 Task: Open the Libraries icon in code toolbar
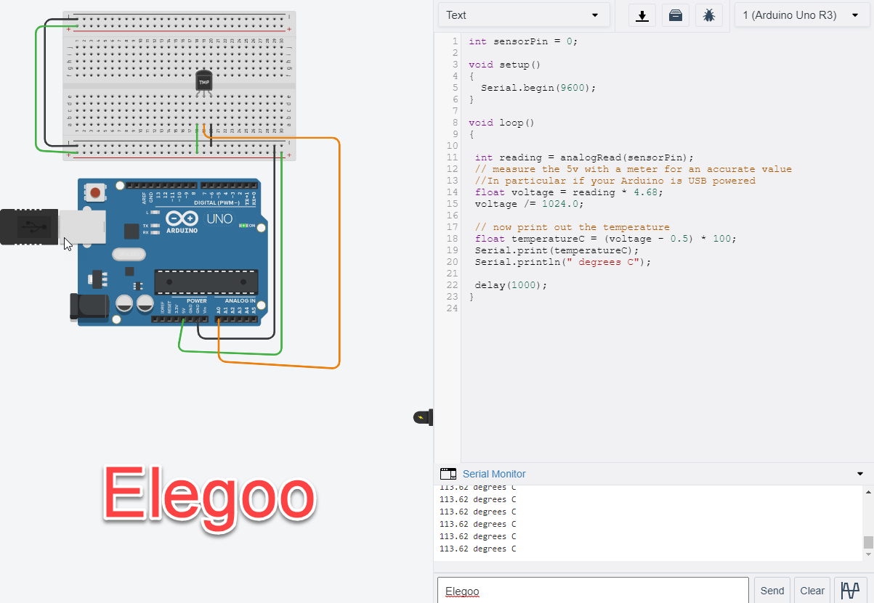(x=675, y=15)
